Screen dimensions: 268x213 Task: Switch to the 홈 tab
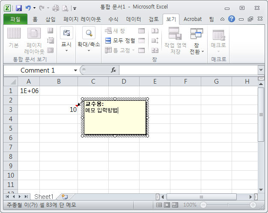[x=35, y=19]
